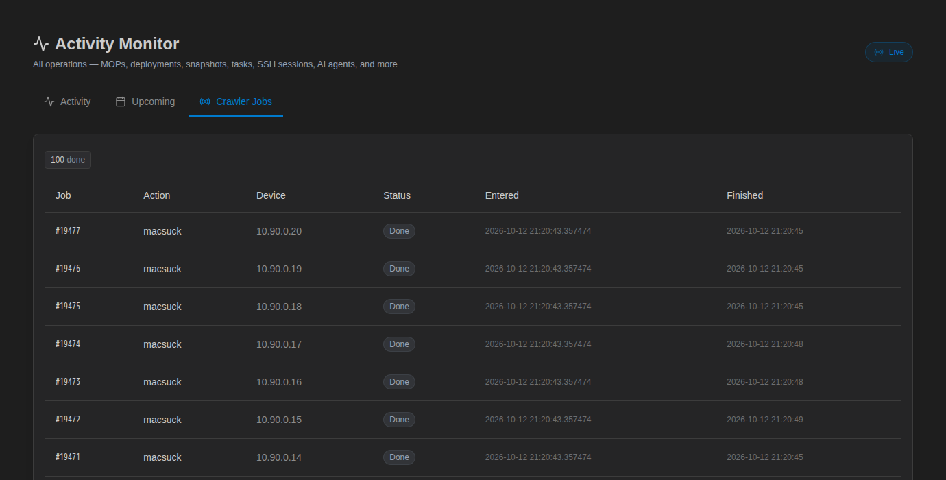The width and height of the screenshot is (946, 480).
Task: Click device 10.90.0.19
Action: (x=279, y=269)
